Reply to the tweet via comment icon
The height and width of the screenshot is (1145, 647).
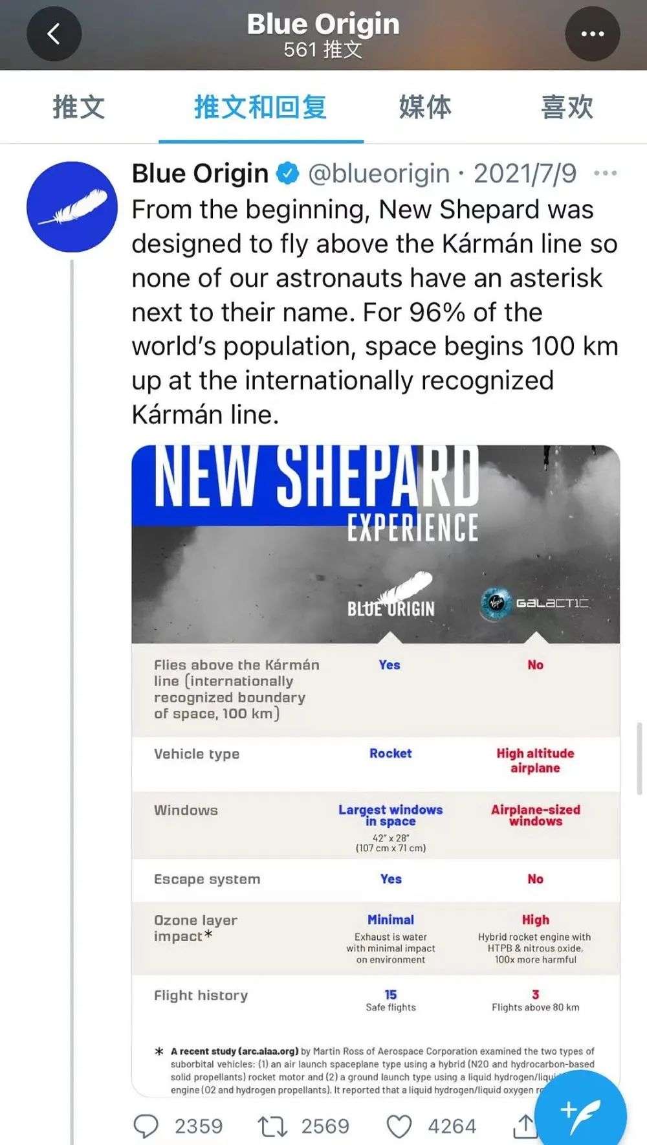point(146,1126)
